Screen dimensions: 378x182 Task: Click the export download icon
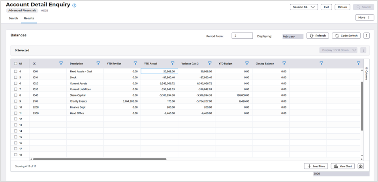pos(361,166)
